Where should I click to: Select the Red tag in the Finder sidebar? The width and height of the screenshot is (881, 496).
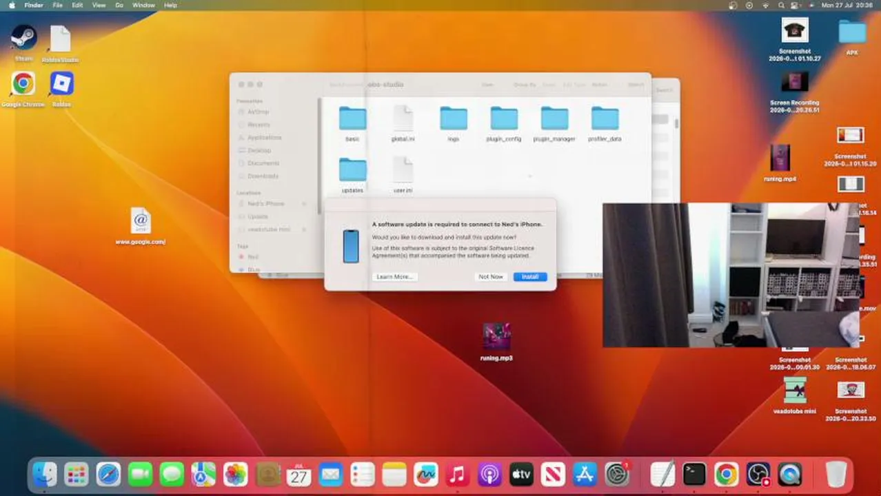pos(253,257)
